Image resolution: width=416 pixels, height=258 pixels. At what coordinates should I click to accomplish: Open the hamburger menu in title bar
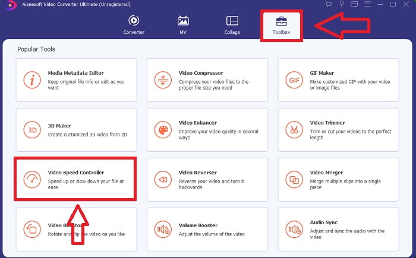pos(368,4)
